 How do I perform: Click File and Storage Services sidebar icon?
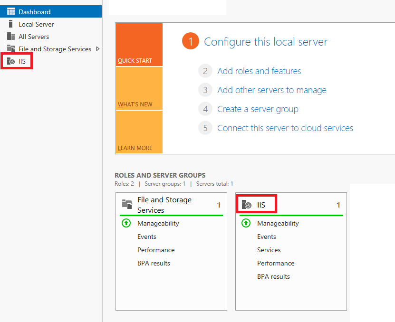pos(10,49)
